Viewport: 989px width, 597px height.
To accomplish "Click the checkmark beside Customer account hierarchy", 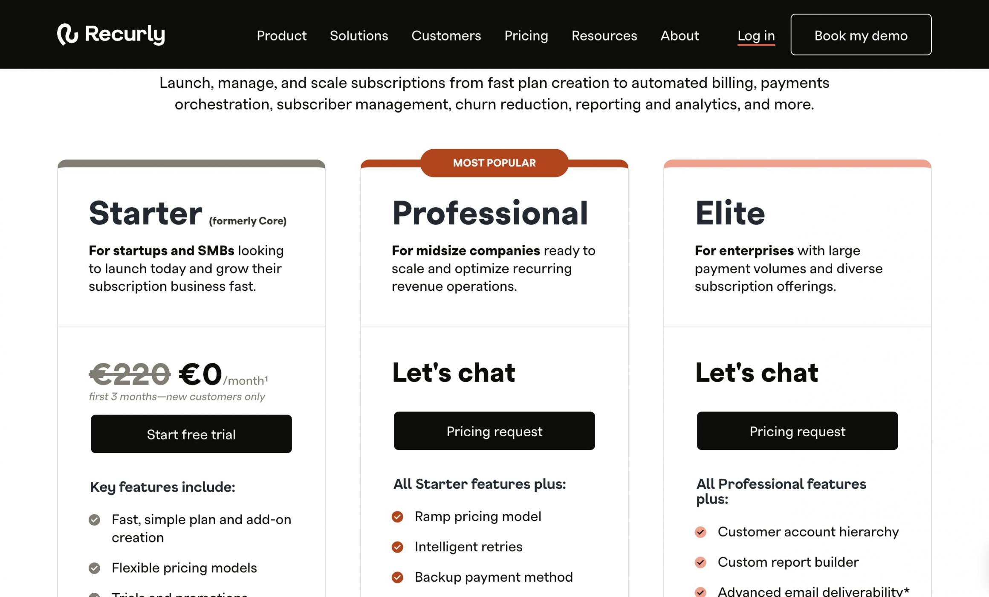I will [x=700, y=532].
